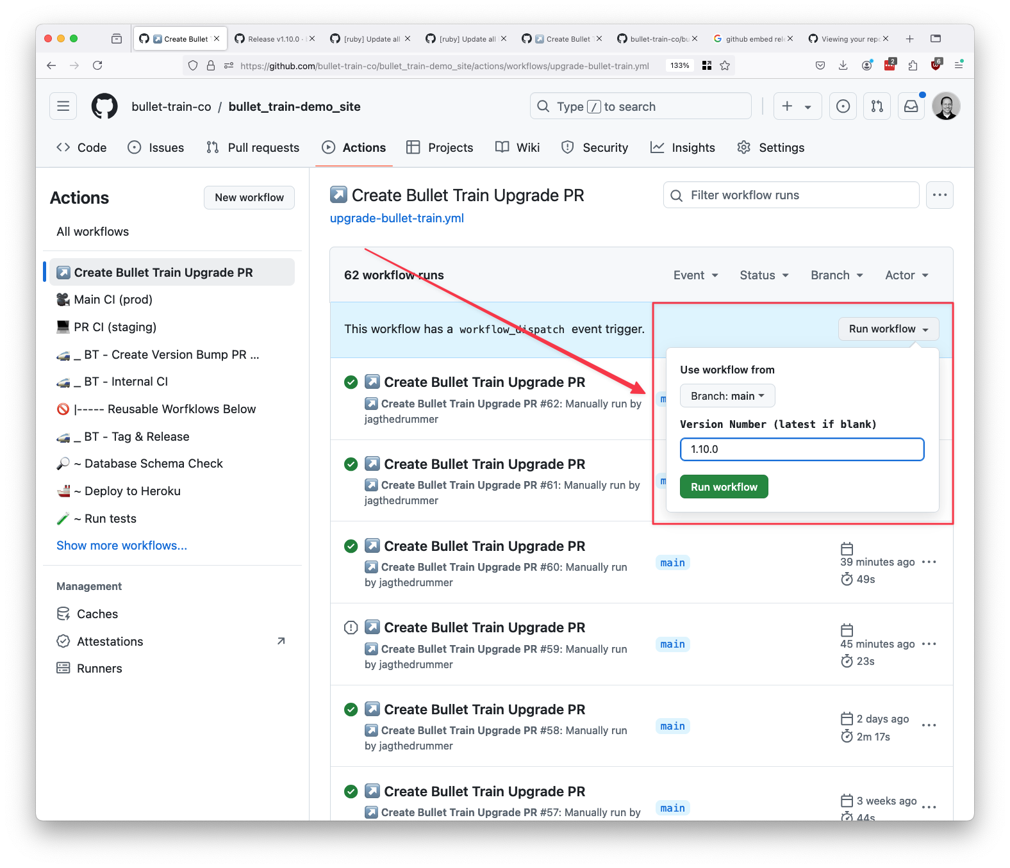This screenshot has height=868, width=1010.
Task: Open the notifications inbox
Action: (911, 106)
